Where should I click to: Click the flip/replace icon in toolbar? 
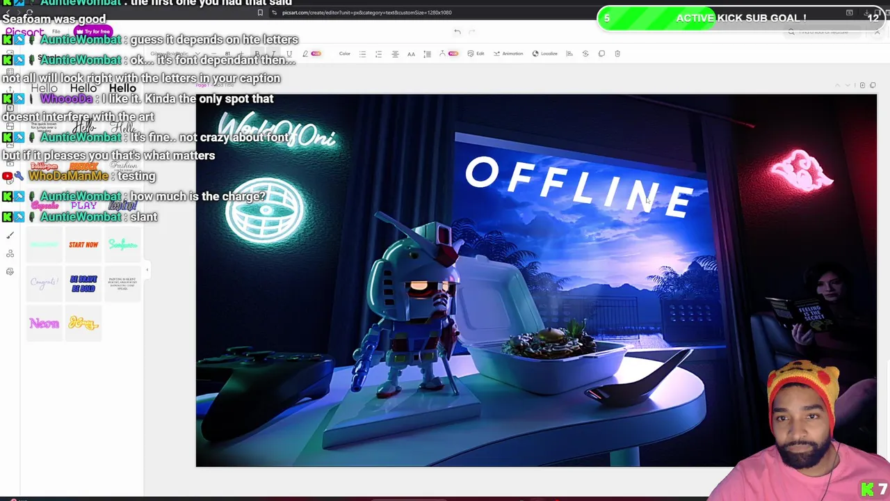(585, 54)
